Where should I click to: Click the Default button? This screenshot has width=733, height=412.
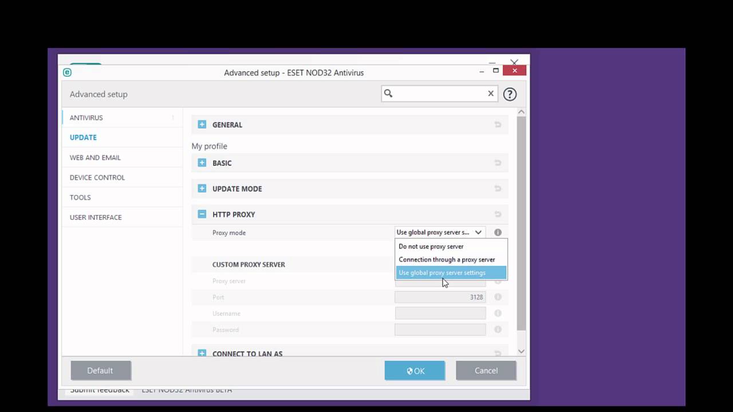click(x=101, y=371)
